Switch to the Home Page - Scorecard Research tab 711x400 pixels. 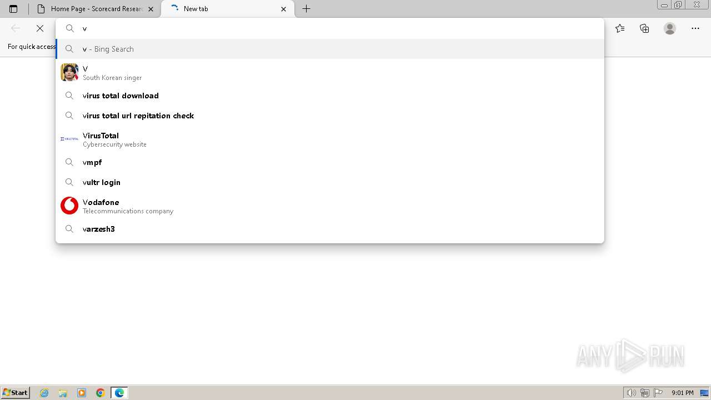tap(96, 9)
